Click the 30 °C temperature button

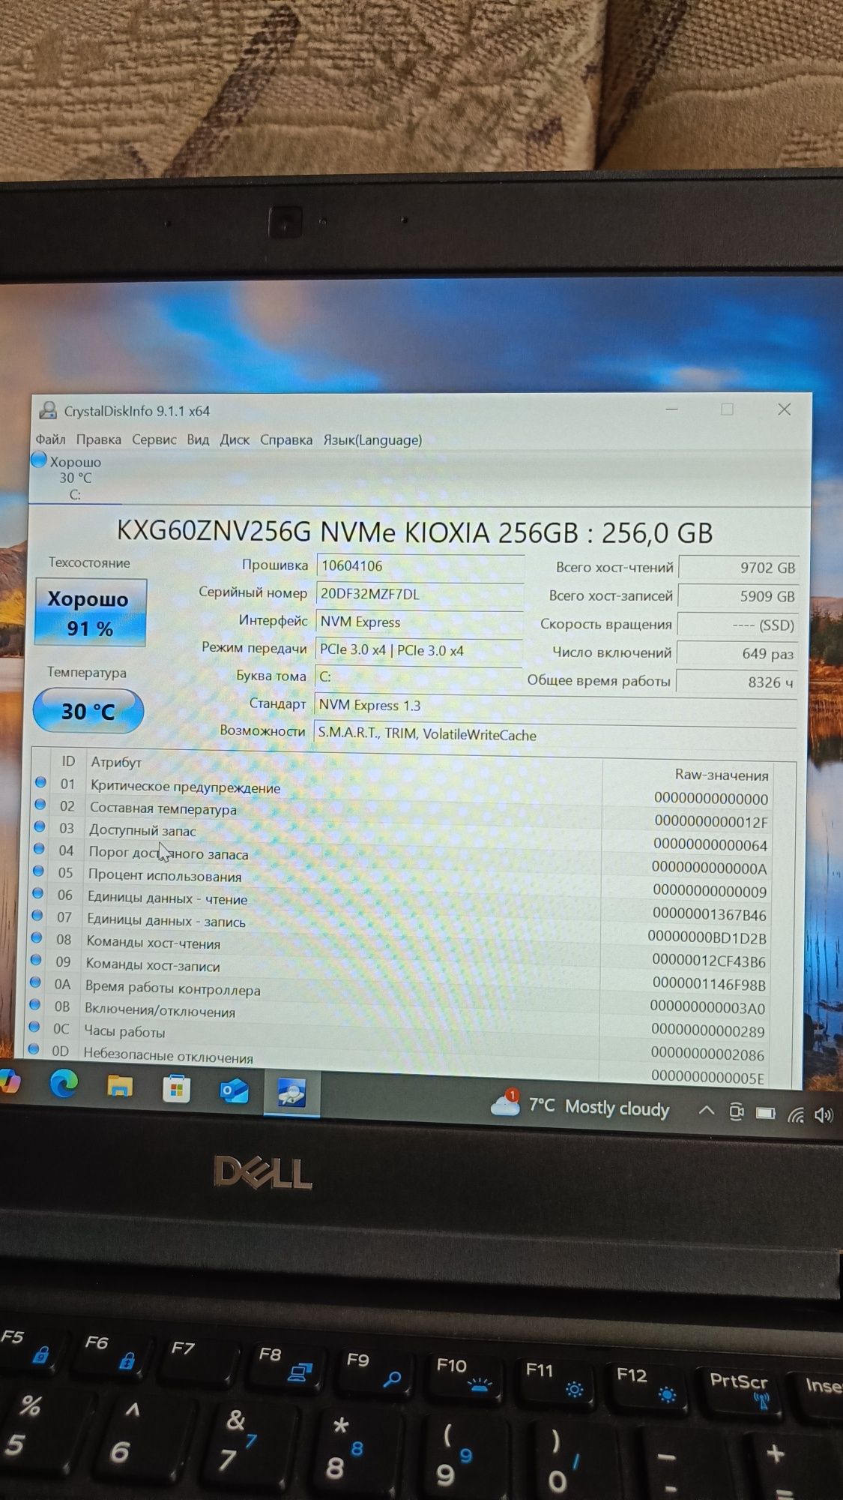tap(88, 711)
